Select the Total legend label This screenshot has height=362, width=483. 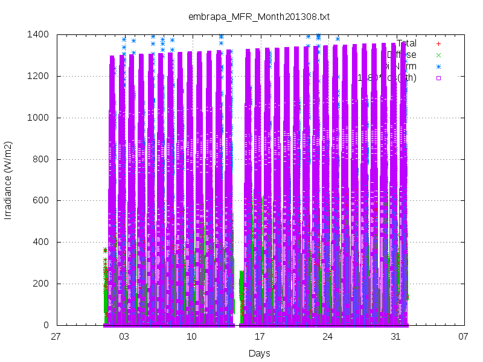(406, 43)
